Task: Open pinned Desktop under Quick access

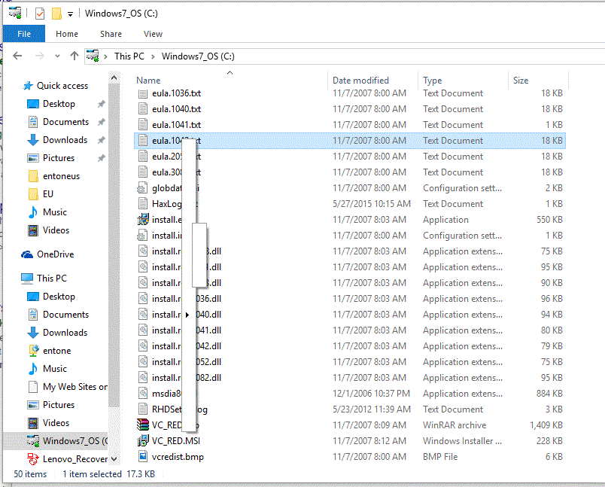Action: (x=59, y=104)
